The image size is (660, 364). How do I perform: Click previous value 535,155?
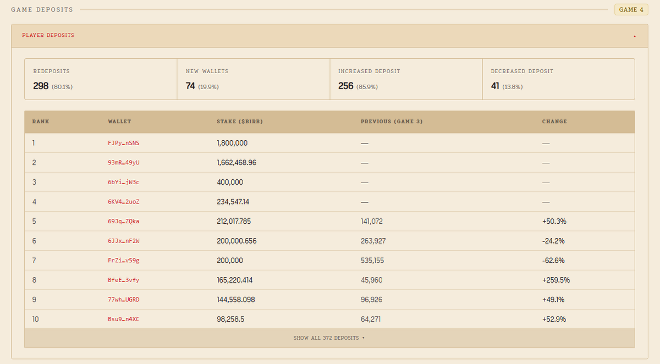(x=373, y=261)
